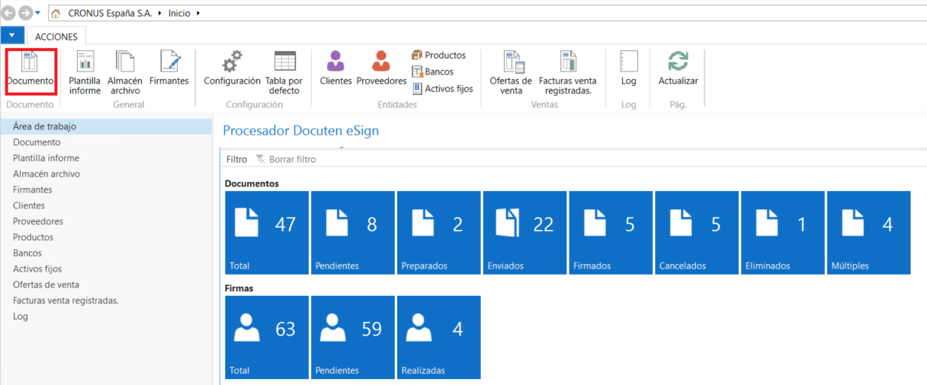The width and height of the screenshot is (927, 385).
Task: Open Clientes ribbon icon
Action: (x=336, y=68)
